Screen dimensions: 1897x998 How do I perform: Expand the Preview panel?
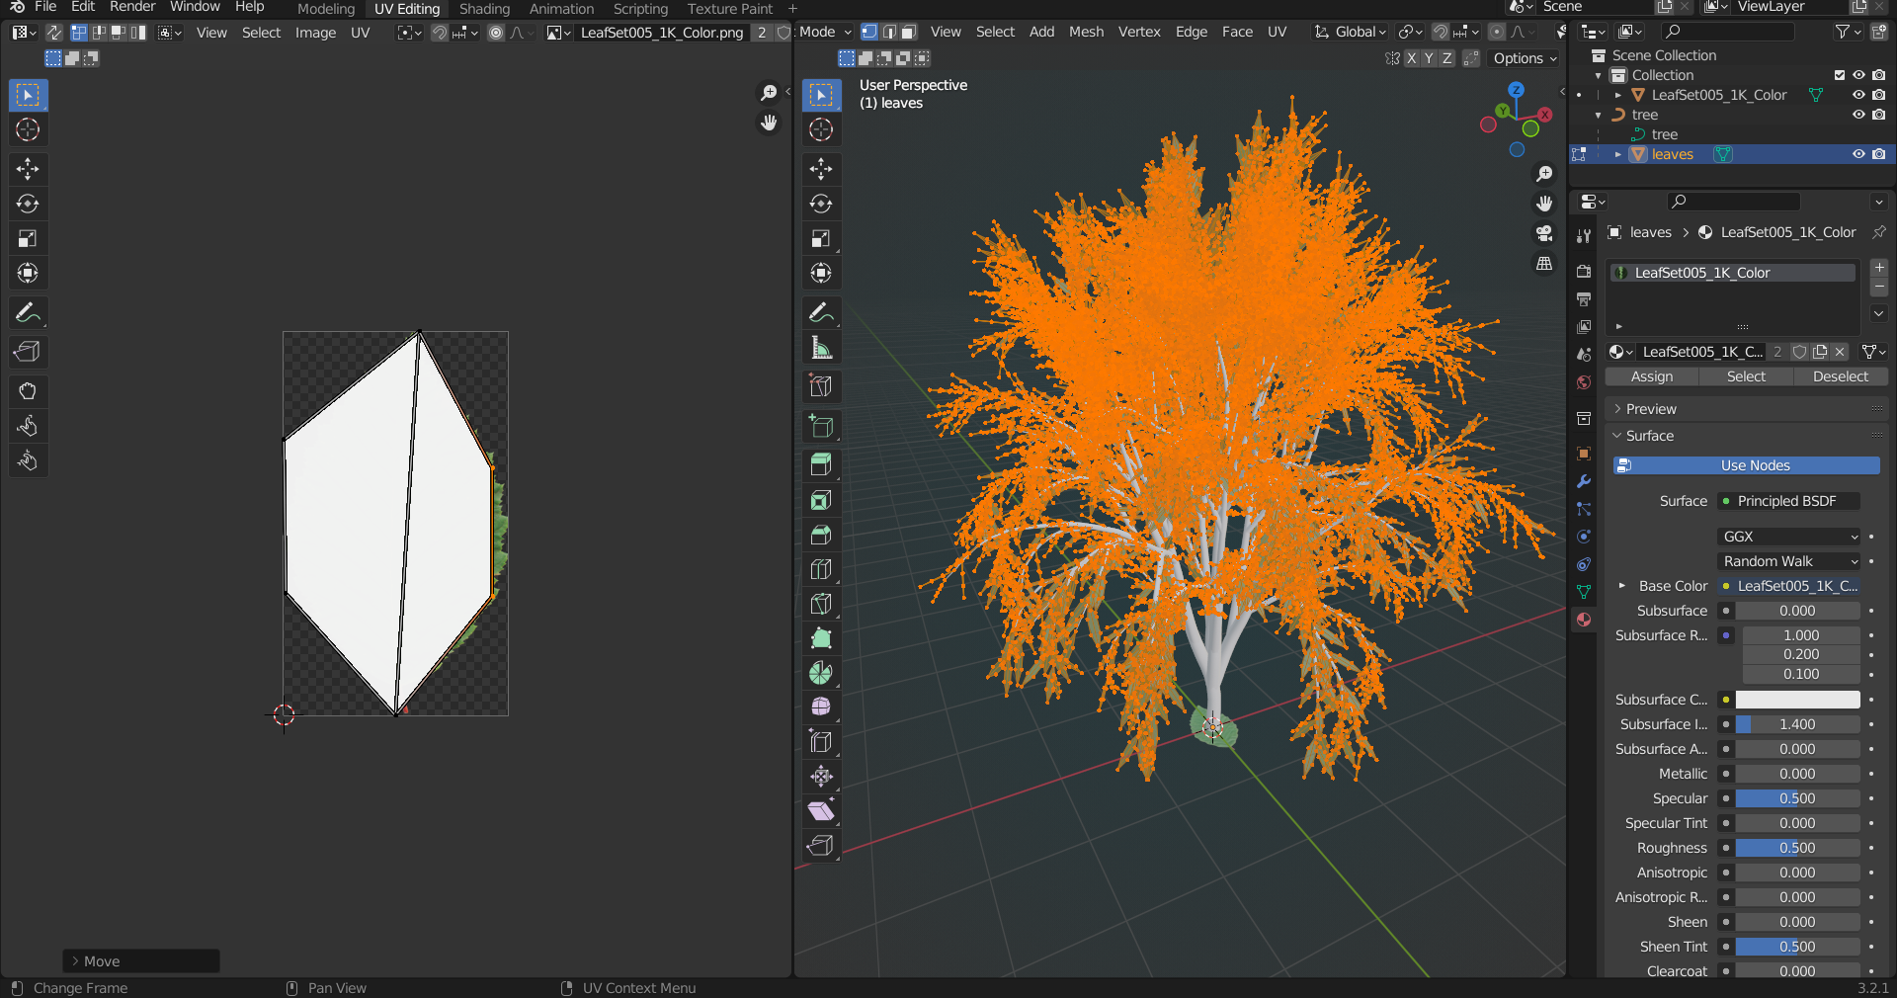[x=1651, y=409]
